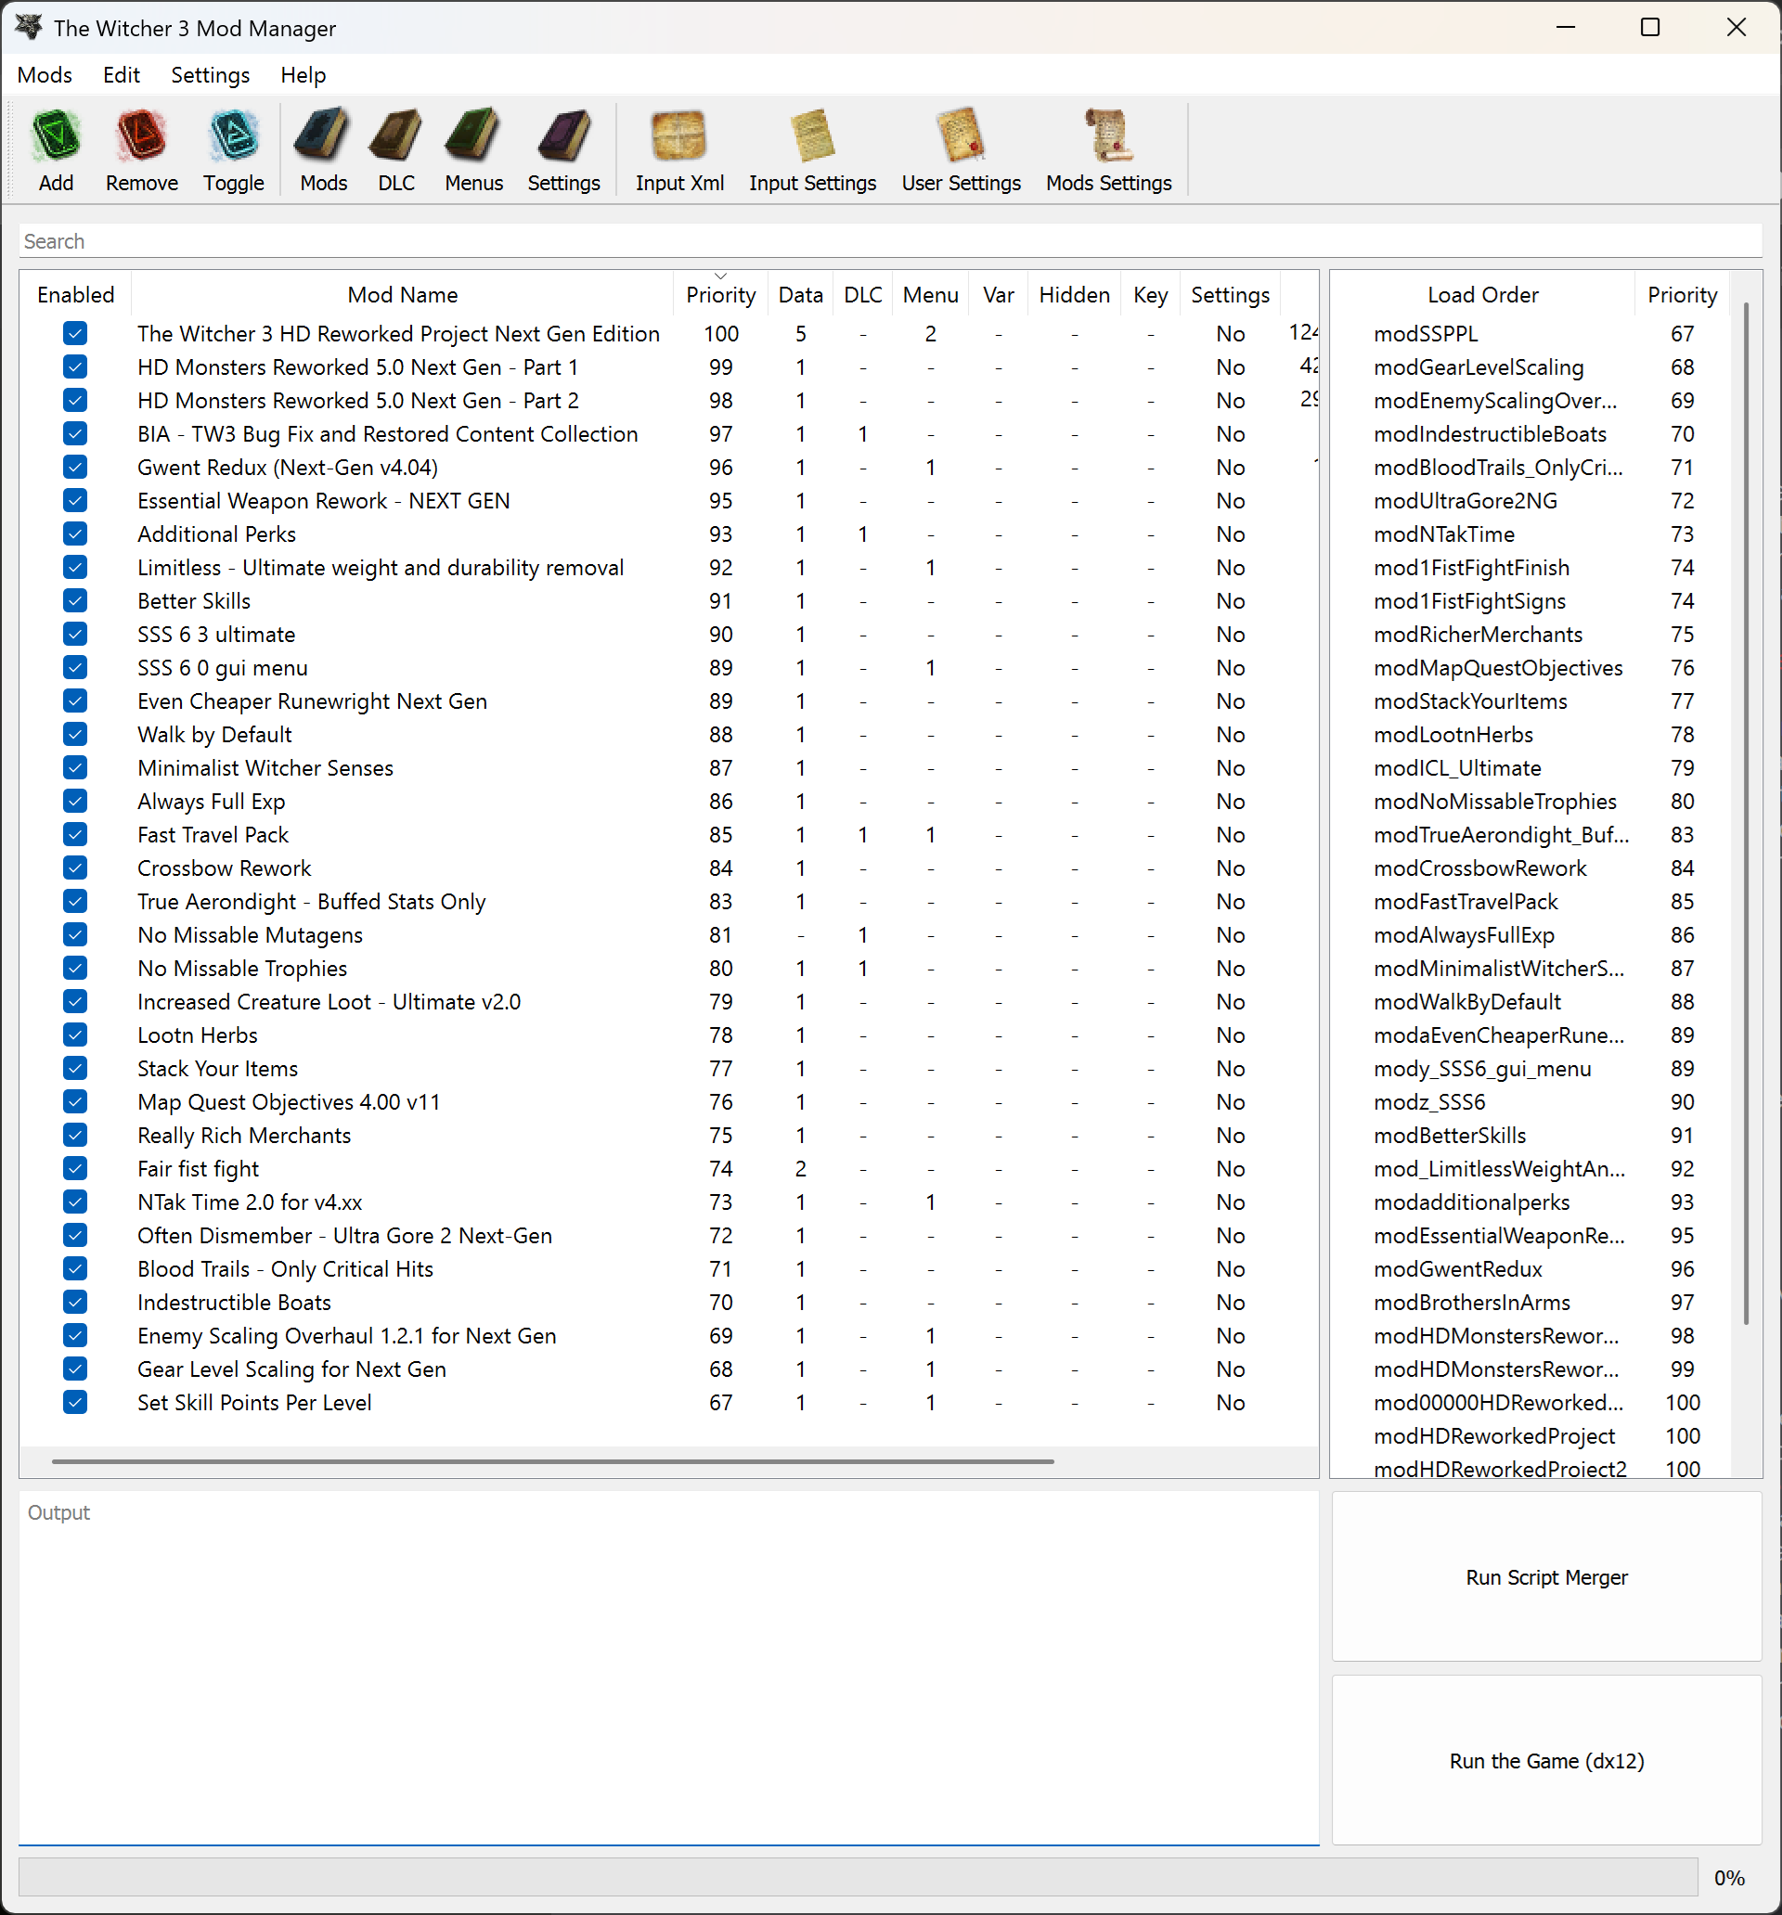Open the Help menu
Viewport: 1782px width, 1915px height.
click(302, 74)
